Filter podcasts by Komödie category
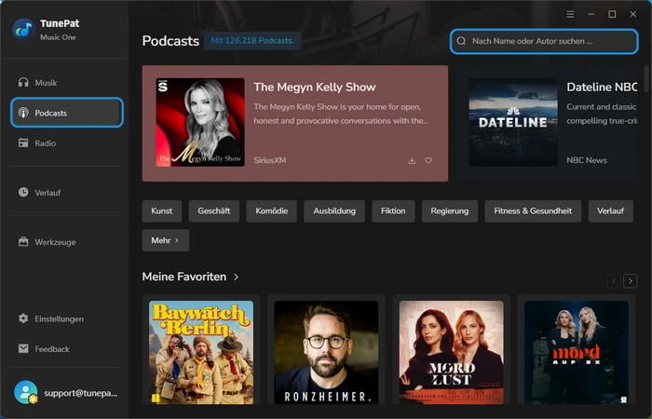The image size is (652, 419). 272,210
